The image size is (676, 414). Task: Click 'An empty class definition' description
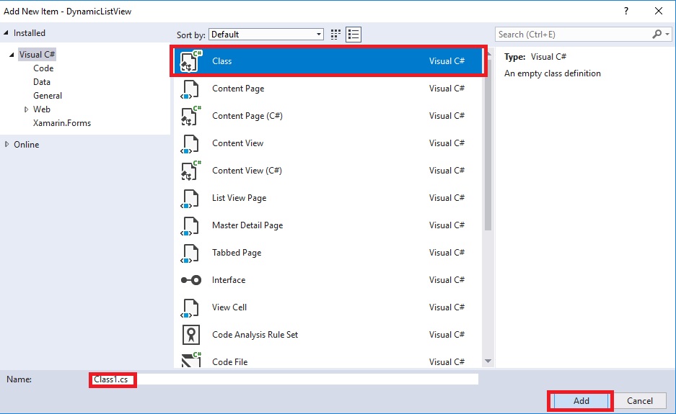[552, 73]
